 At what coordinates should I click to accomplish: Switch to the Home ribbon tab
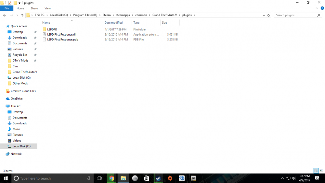[20, 8]
